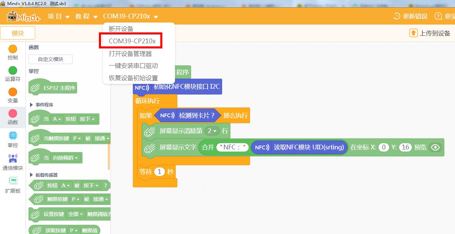Edit the "NFC：" text field
The image size is (455, 234).
(x=233, y=147)
